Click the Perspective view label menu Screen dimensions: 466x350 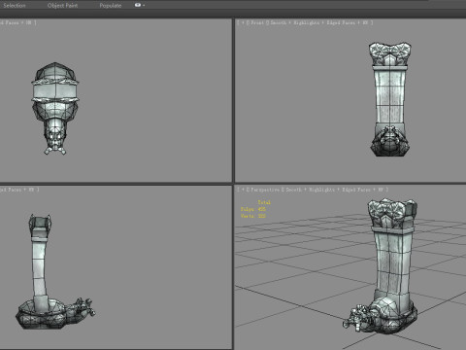[x=264, y=190]
